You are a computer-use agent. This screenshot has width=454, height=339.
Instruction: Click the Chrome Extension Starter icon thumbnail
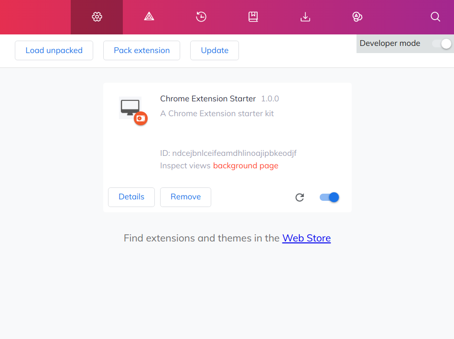[133, 111]
